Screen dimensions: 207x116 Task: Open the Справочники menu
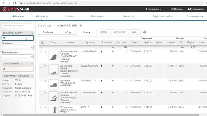195,16
